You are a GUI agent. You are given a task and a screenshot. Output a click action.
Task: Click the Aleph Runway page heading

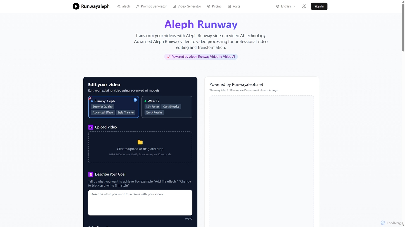(x=201, y=24)
